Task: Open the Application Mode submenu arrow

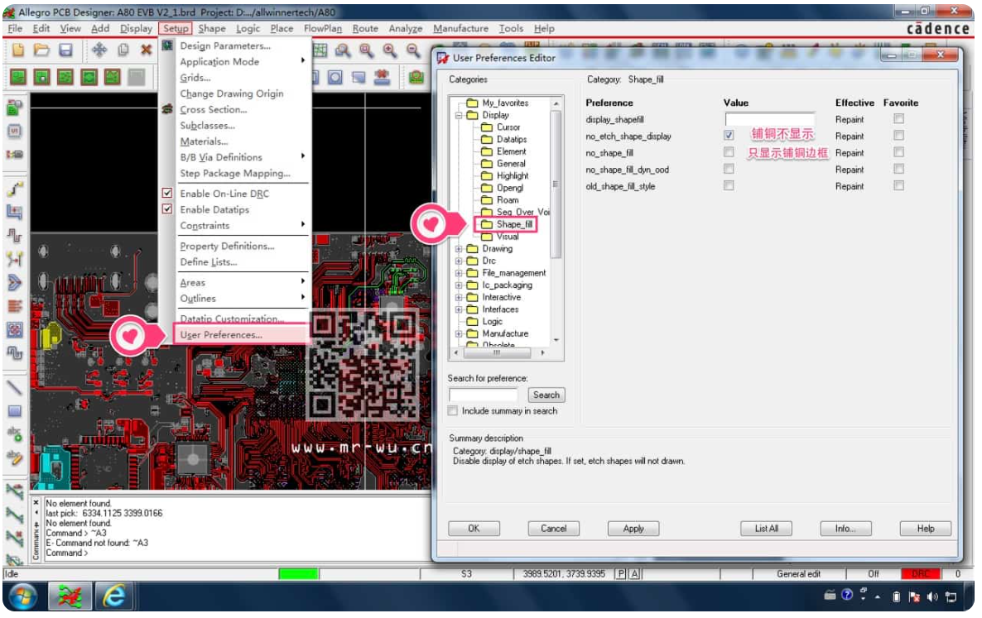Action: tap(303, 61)
